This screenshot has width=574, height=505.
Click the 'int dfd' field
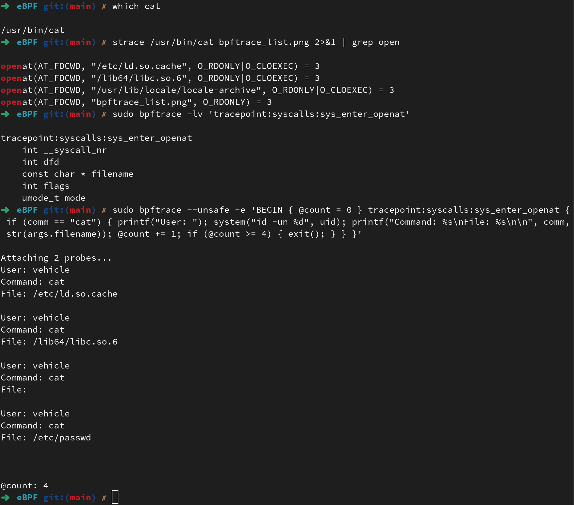tap(40, 162)
